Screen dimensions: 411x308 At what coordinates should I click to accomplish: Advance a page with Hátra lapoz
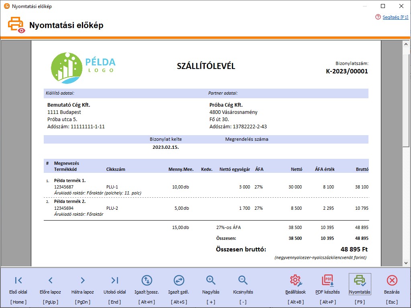(82, 280)
